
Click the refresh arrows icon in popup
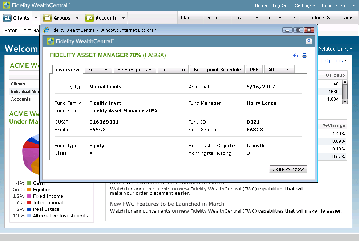coord(296,56)
